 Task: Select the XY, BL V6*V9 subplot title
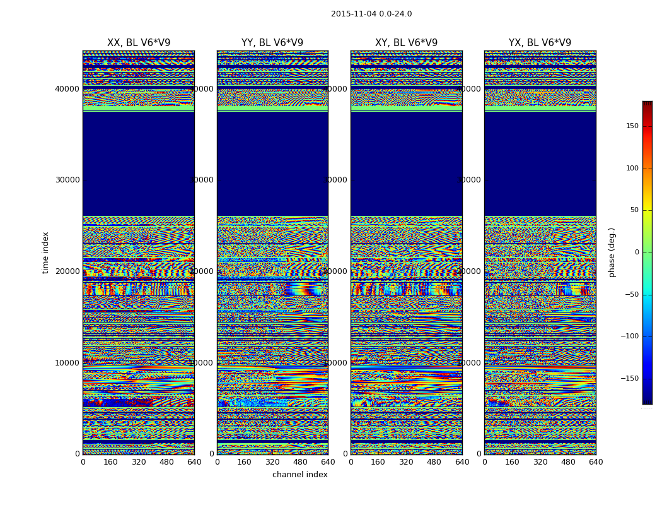(x=406, y=43)
